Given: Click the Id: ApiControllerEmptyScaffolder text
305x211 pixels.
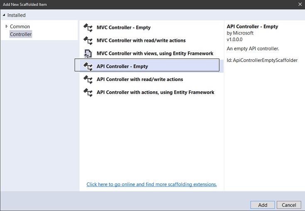Looking at the screenshot, I should pyautogui.click(x=262, y=60).
